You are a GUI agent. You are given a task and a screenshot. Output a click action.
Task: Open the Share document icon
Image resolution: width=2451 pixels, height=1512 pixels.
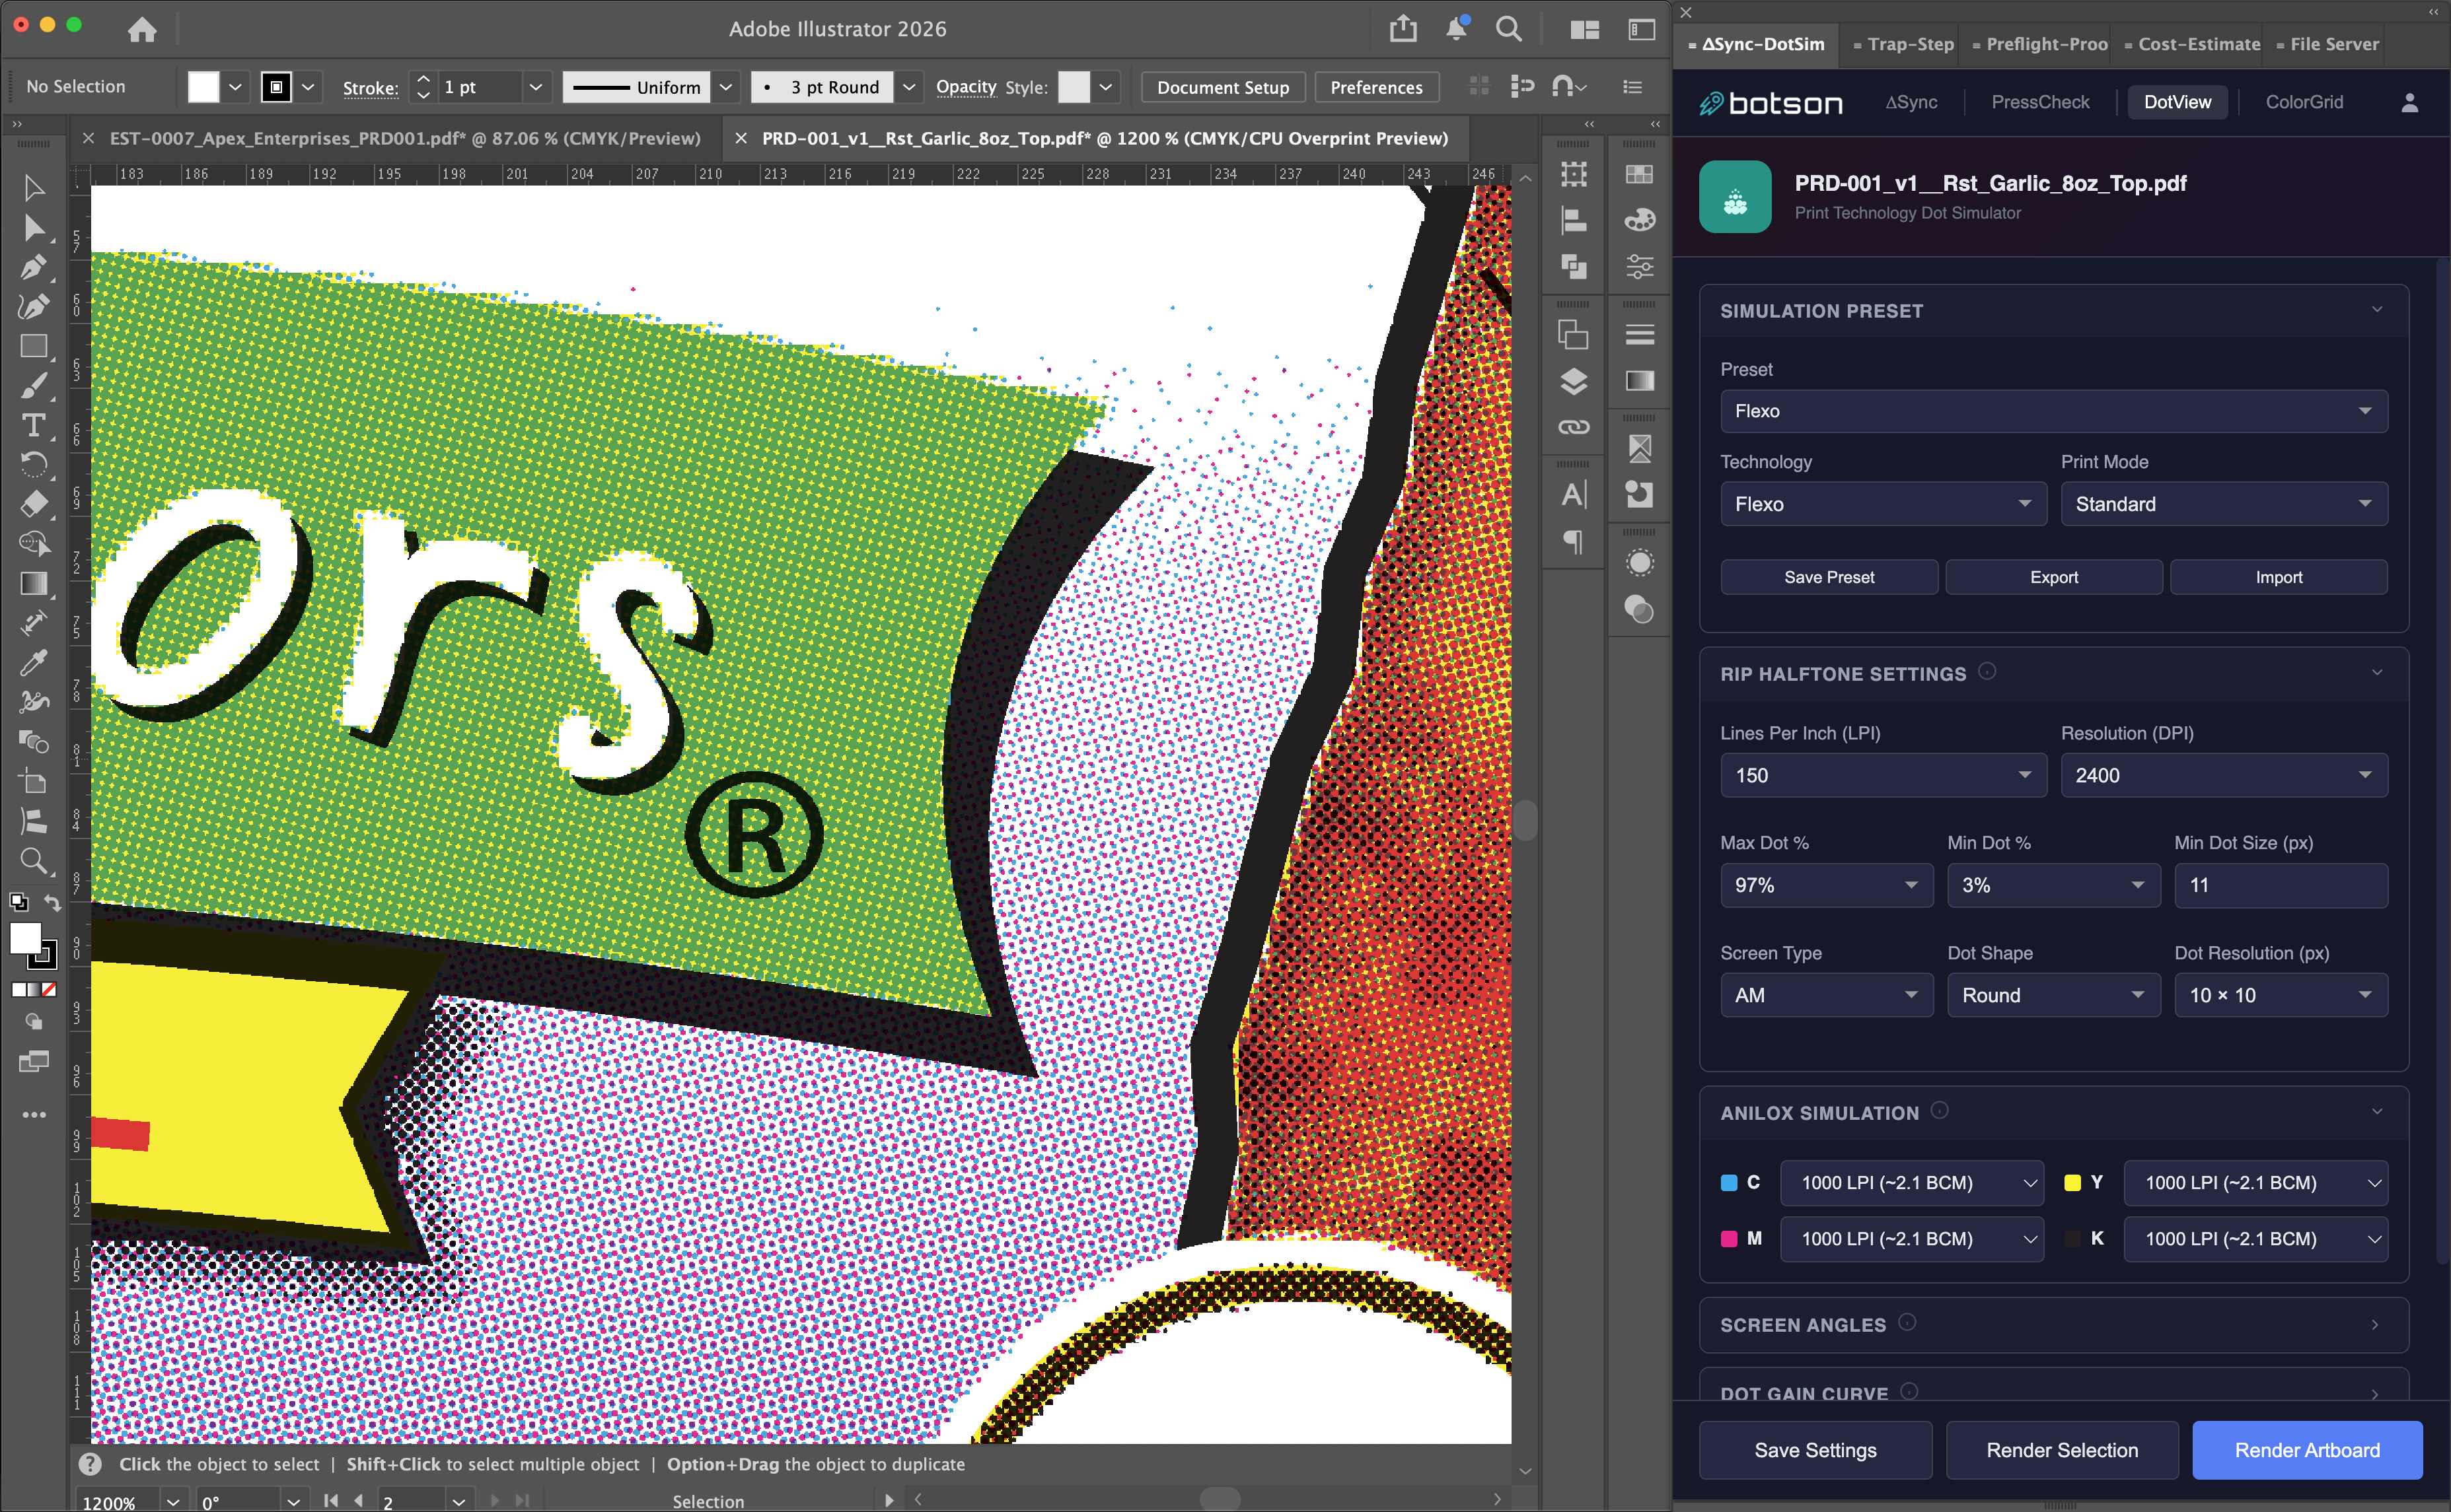1403,29
